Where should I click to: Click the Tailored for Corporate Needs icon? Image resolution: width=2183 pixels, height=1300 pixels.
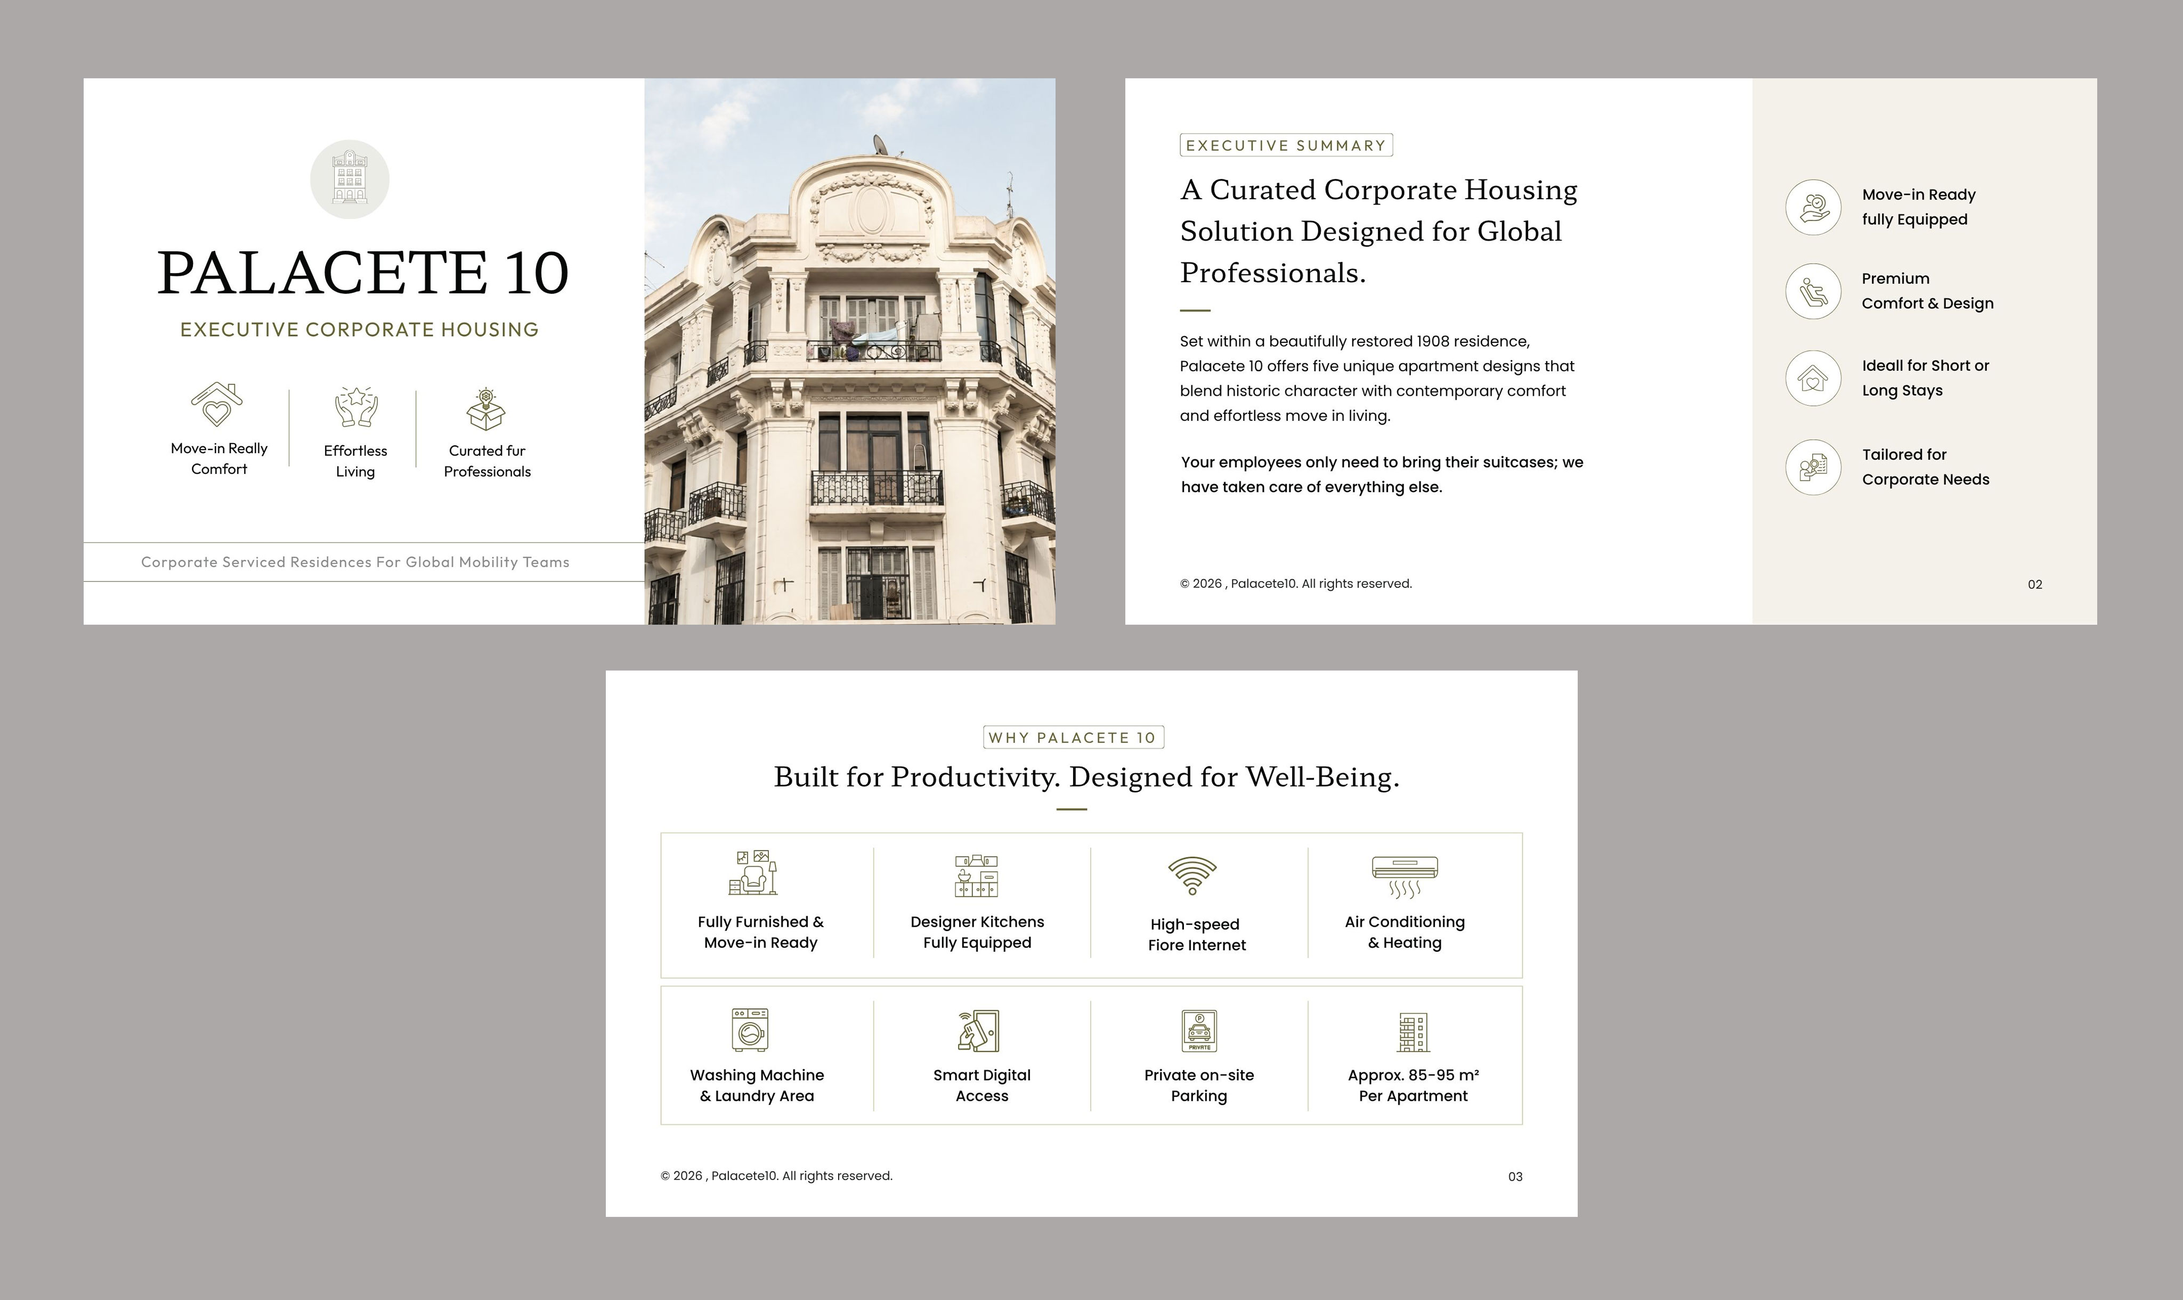click(x=1813, y=467)
